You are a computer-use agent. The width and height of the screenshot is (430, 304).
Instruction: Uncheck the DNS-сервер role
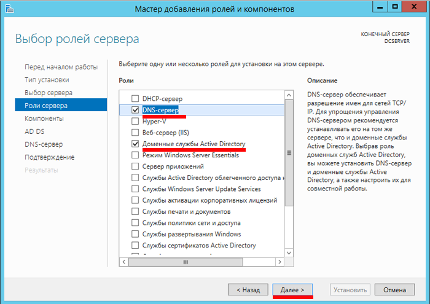pyautogui.click(x=135, y=110)
